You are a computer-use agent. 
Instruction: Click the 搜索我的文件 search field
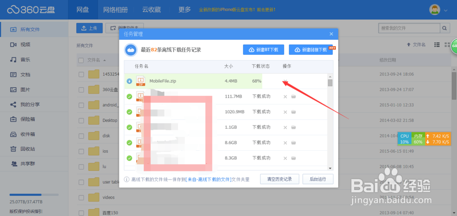click(x=409, y=28)
